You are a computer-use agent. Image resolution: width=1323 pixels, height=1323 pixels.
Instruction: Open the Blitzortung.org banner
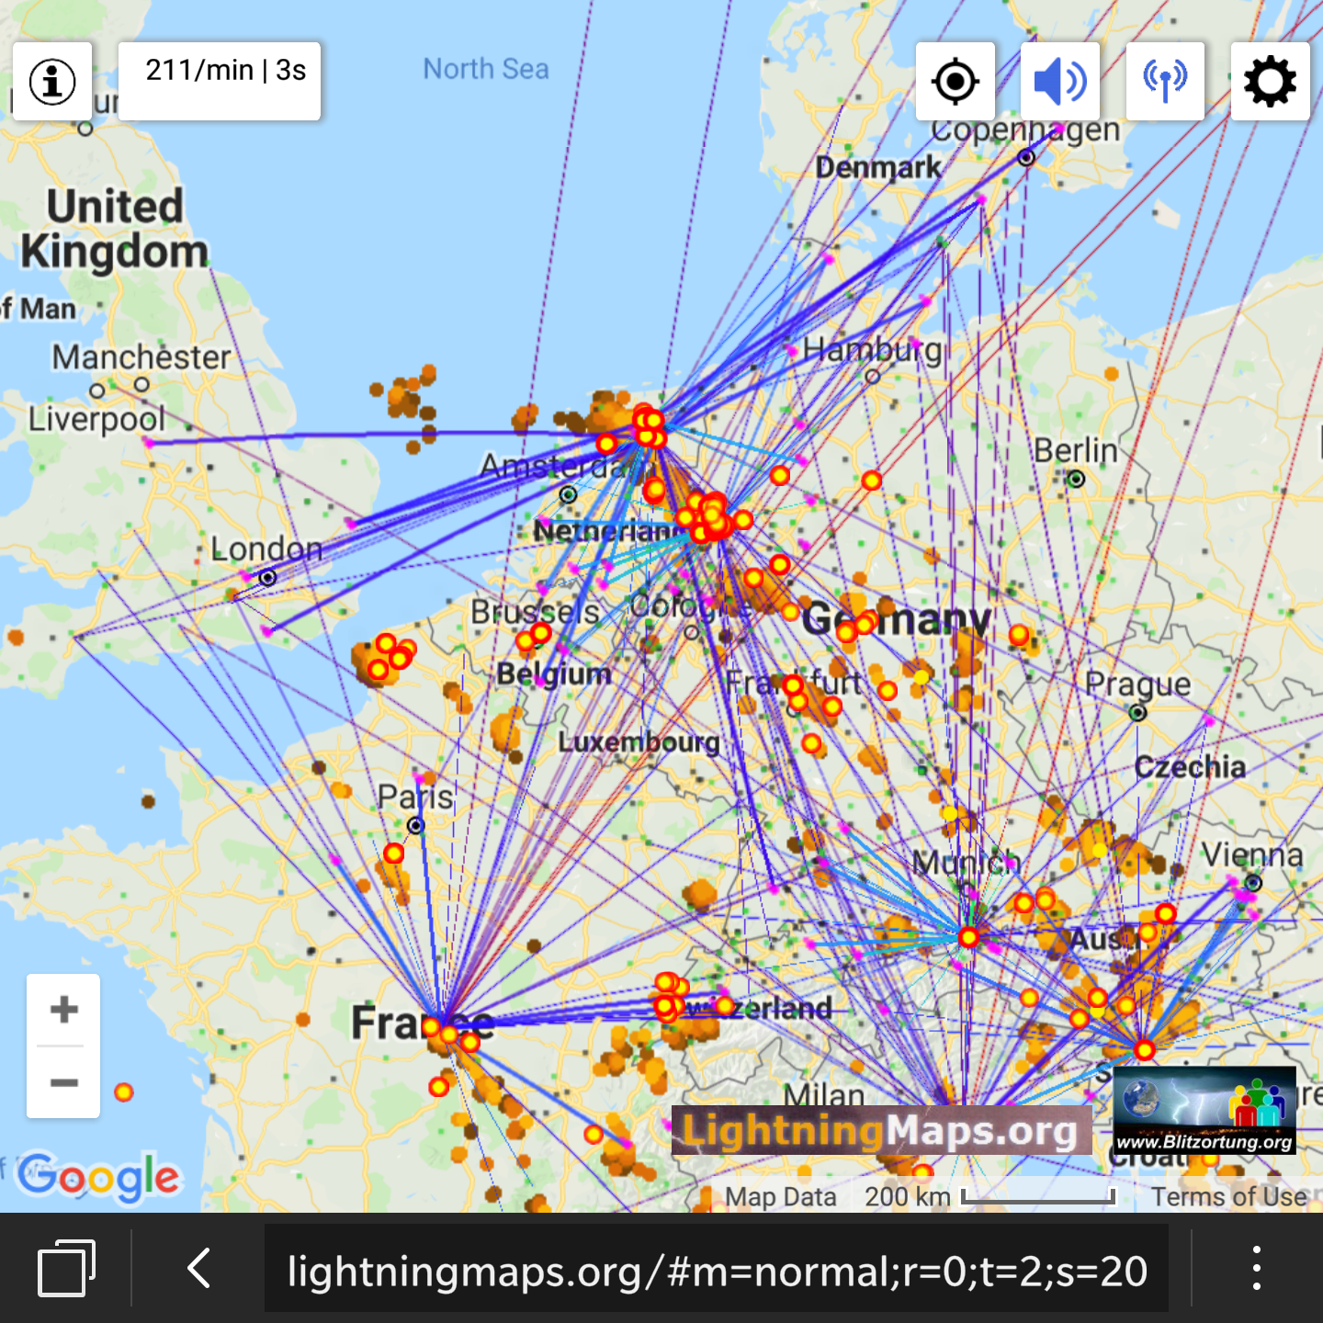(1204, 1111)
